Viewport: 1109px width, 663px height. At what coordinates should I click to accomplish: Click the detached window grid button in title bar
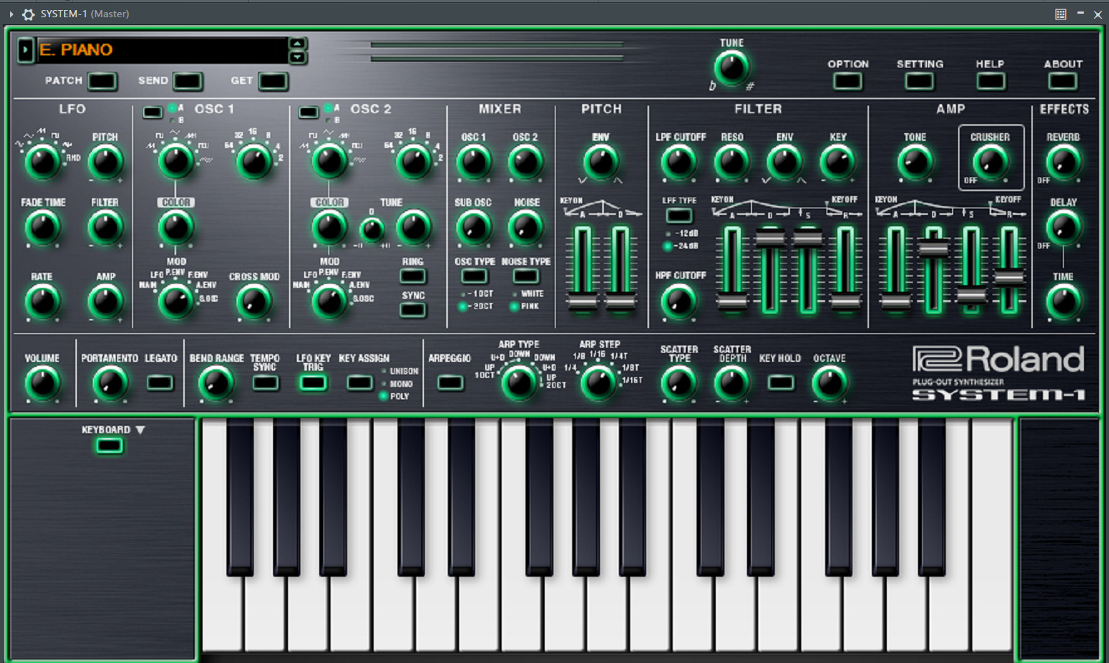(x=1060, y=14)
